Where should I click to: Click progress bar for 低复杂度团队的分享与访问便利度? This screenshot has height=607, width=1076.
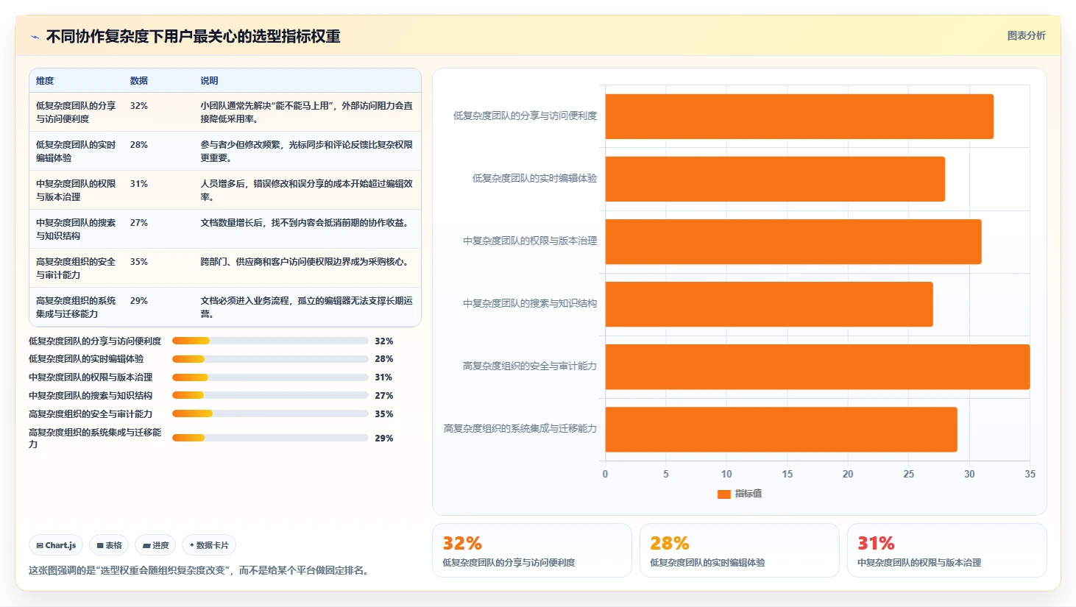click(x=270, y=341)
